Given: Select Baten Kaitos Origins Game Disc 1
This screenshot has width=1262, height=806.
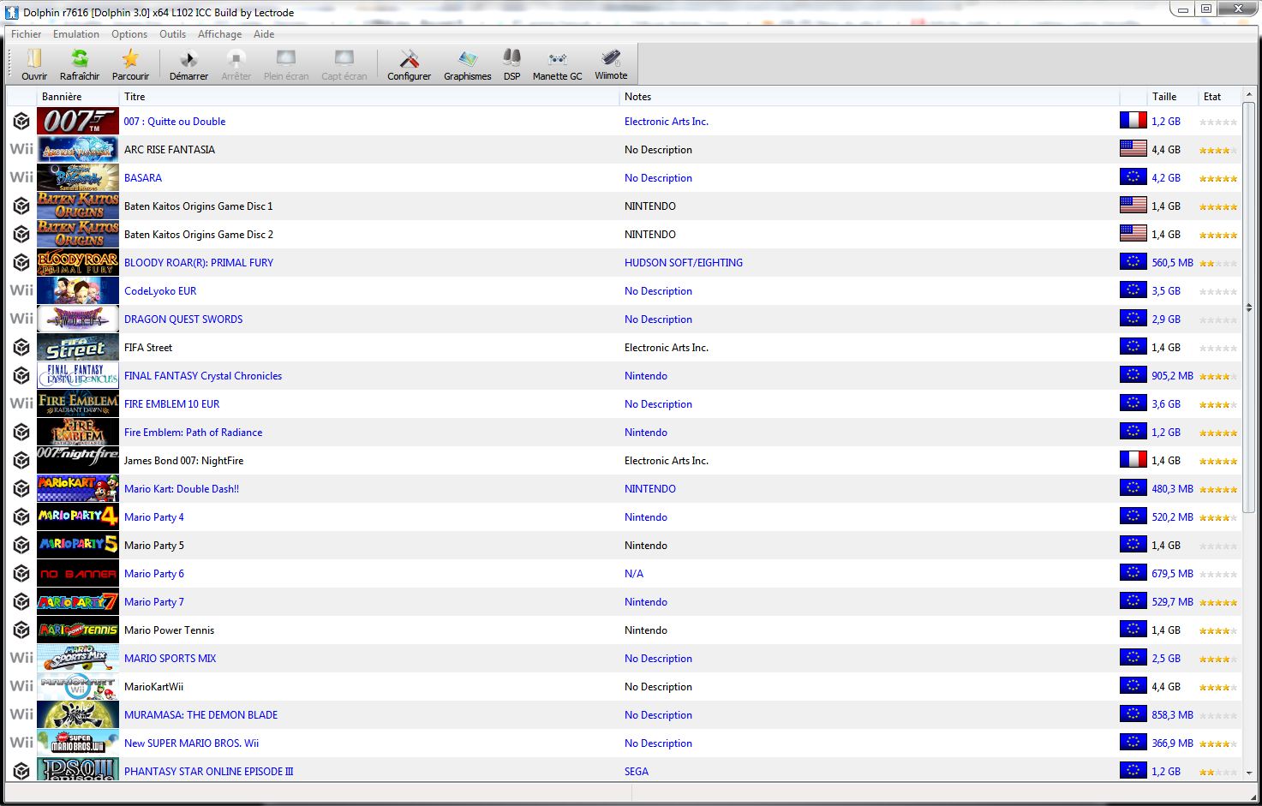Looking at the screenshot, I should 198,206.
